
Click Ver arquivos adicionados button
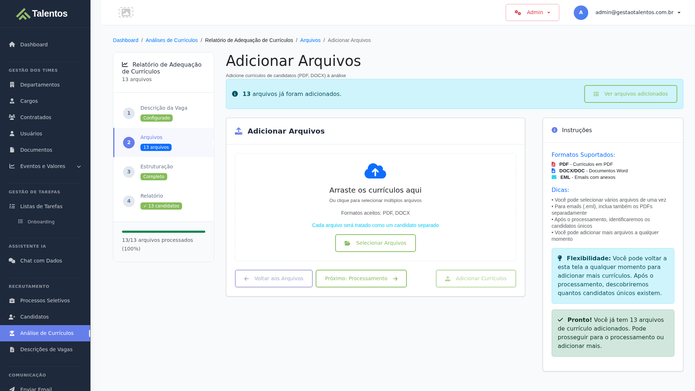pos(630,94)
